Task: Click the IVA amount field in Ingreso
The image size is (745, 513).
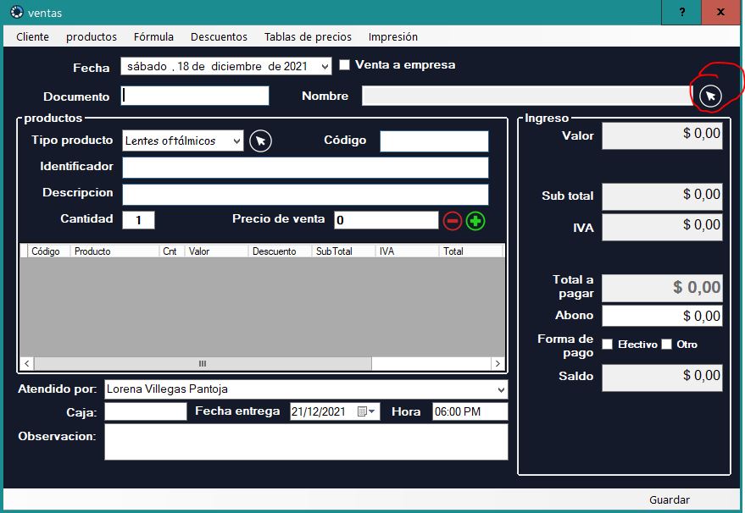Action: click(662, 227)
